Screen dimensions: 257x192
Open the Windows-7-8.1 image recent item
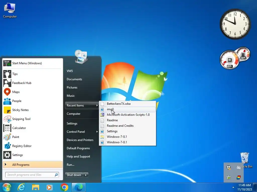click(x=127, y=142)
